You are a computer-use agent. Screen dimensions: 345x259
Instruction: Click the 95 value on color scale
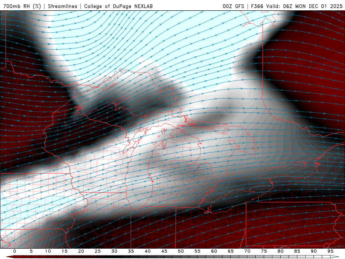330,251
